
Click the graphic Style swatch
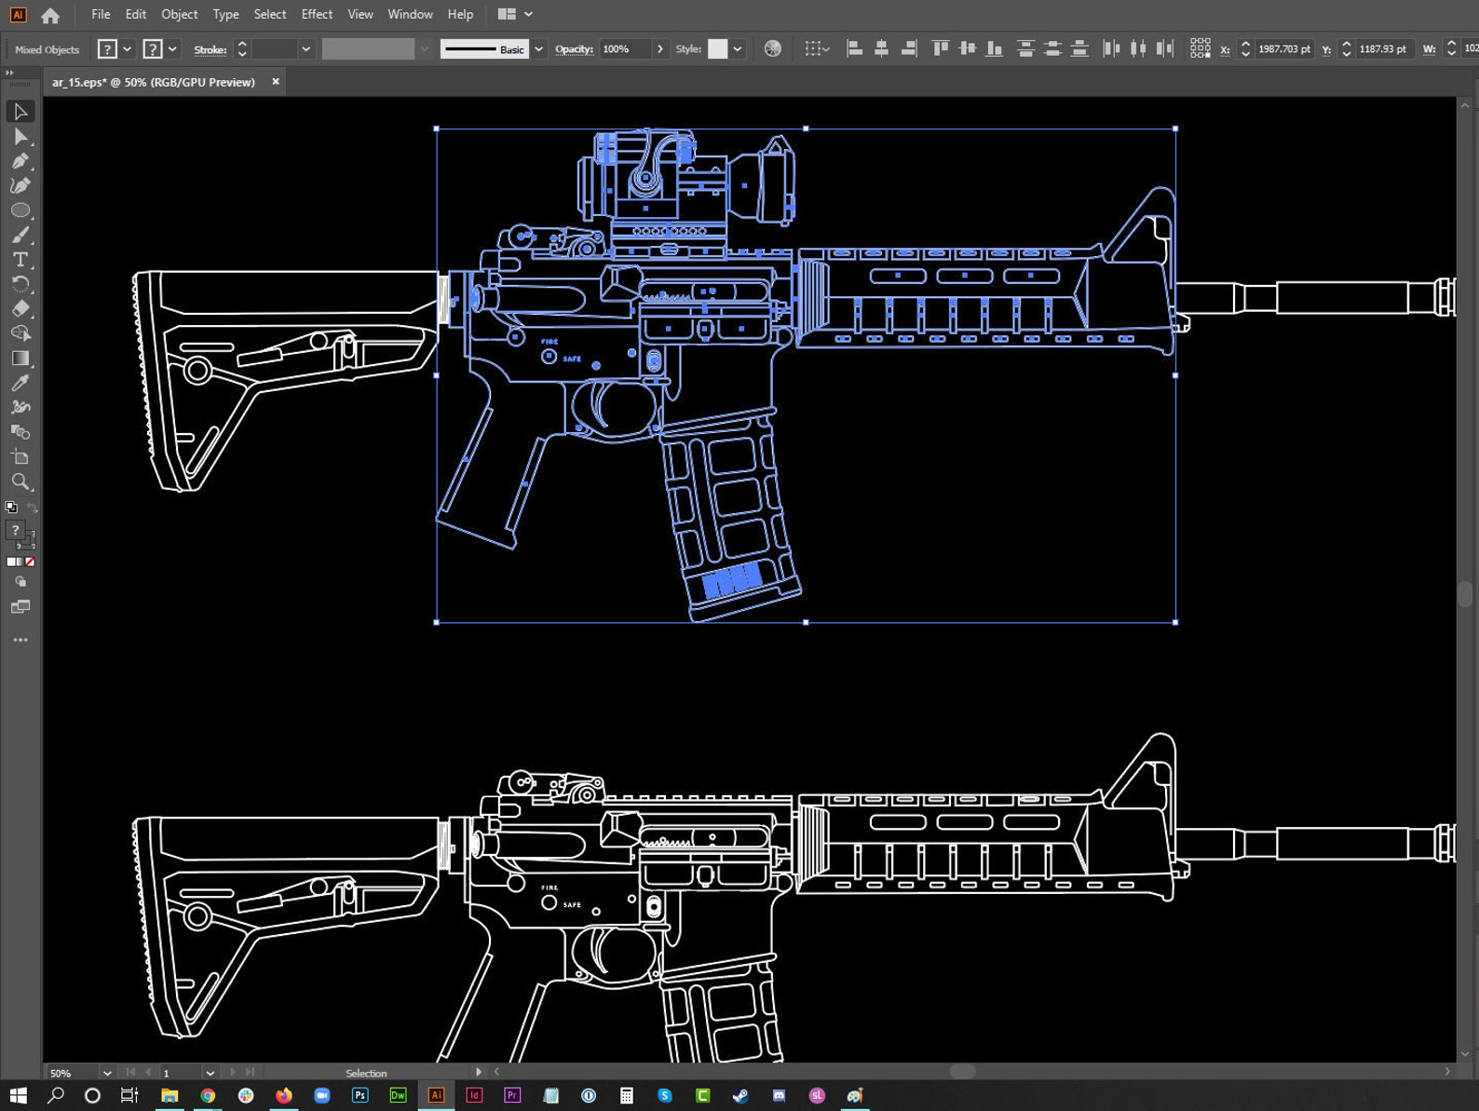click(717, 49)
